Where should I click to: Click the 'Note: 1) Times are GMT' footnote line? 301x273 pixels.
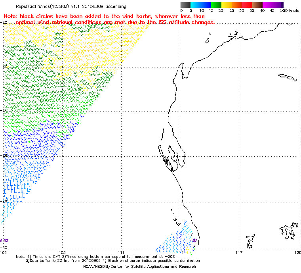[95, 257]
